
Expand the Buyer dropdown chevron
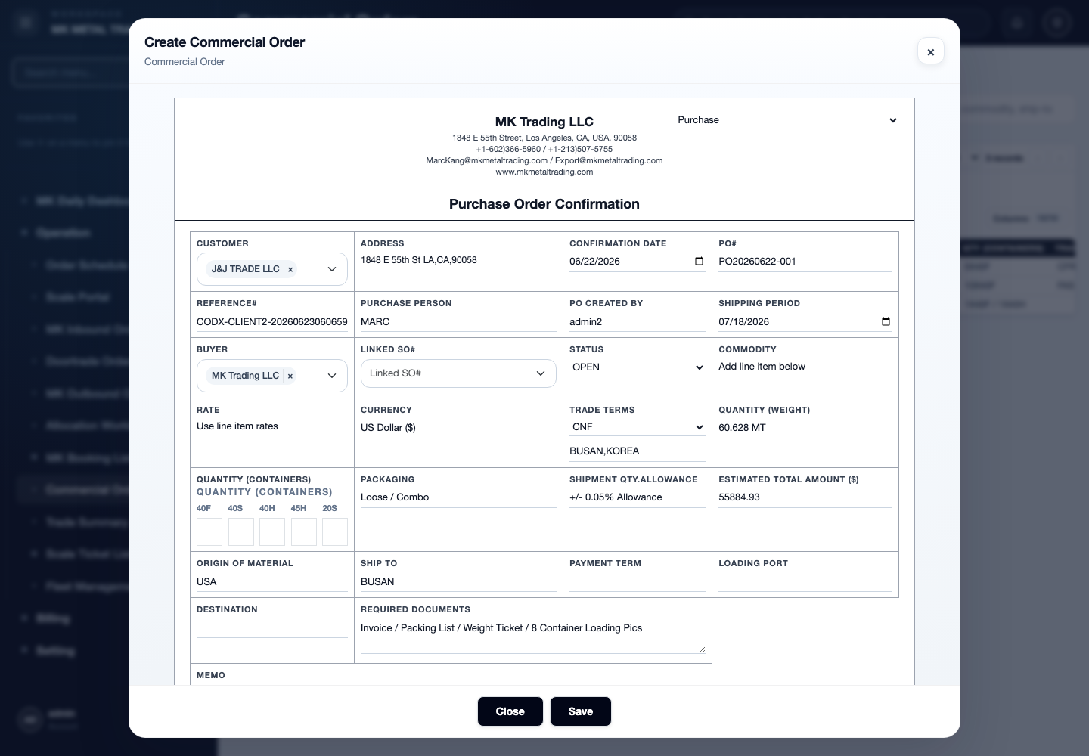331,376
